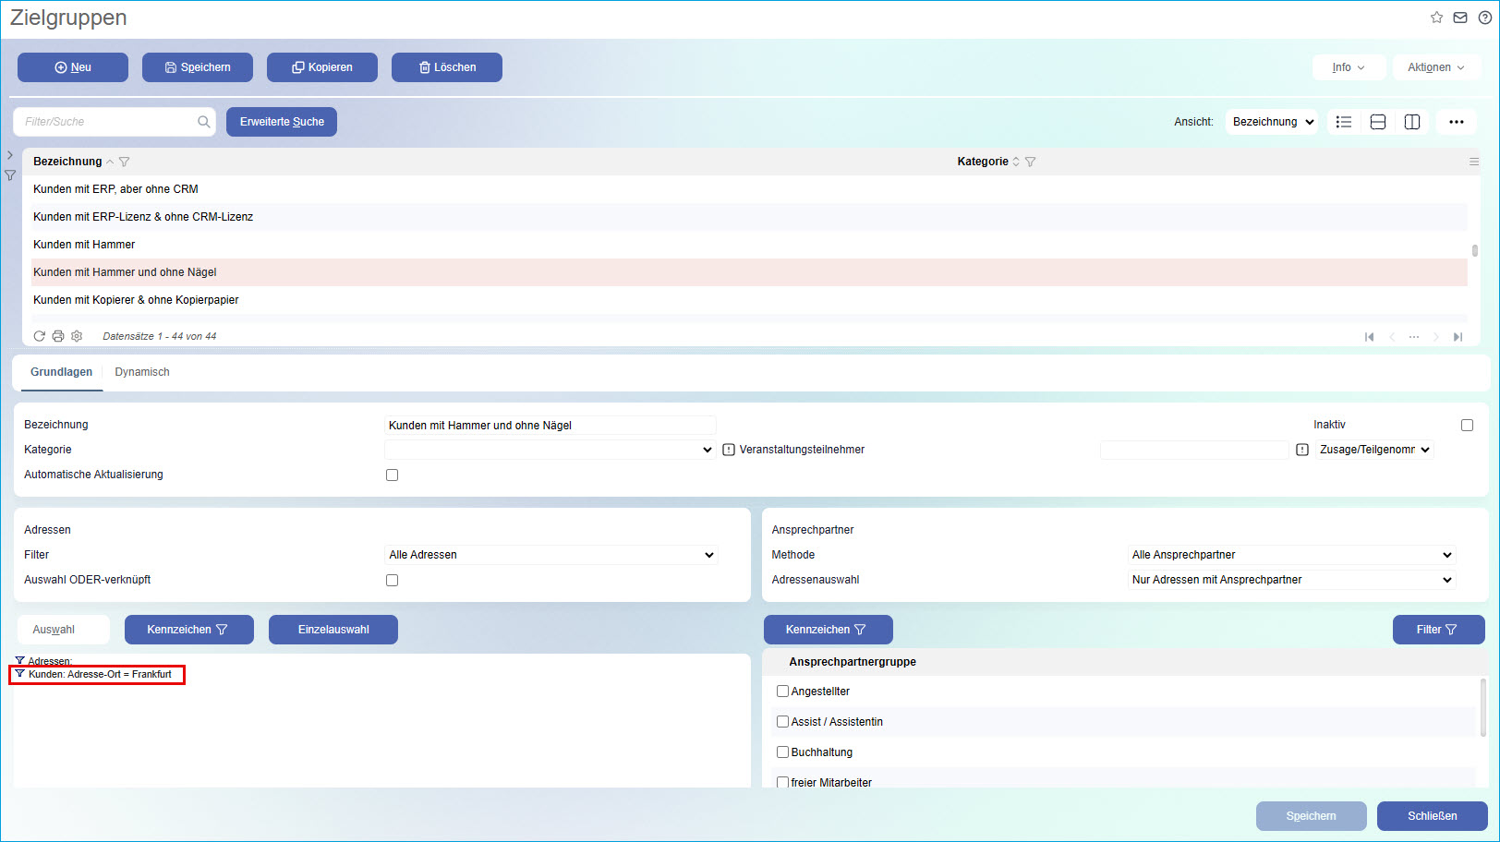
Task: Open the Aktionen dropdown menu
Action: pos(1435,67)
